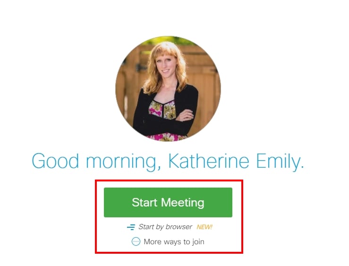
Task: Click the italic word Start below button
Action: [146, 227]
